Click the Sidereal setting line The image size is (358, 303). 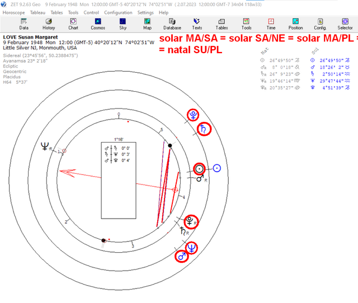pos(40,55)
